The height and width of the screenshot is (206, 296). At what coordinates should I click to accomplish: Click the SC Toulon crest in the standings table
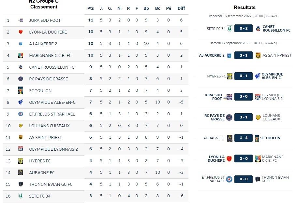click(21, 90)
